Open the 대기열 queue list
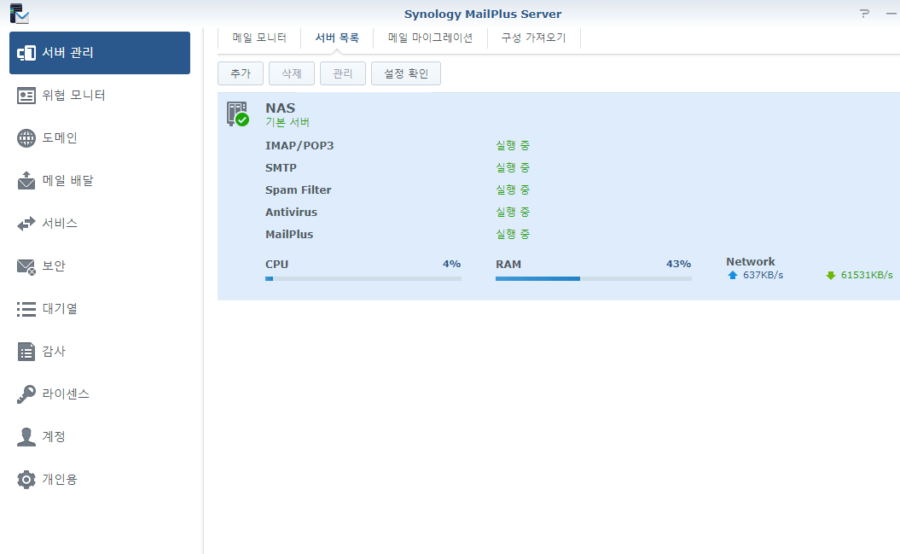The width and height of the screenshot is (900, 554). click(x=100, y=309)
